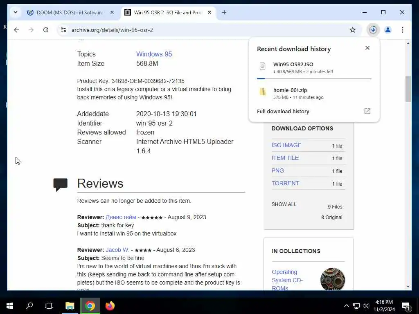Click the gears collection thumbnail

click(332, 279)
